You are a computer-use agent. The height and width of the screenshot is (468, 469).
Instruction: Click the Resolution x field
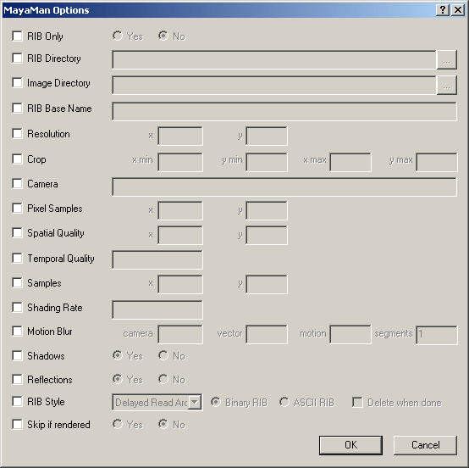click(180, 136)
